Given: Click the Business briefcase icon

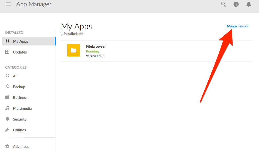Looking at the screenshot, I should point(7,97).
